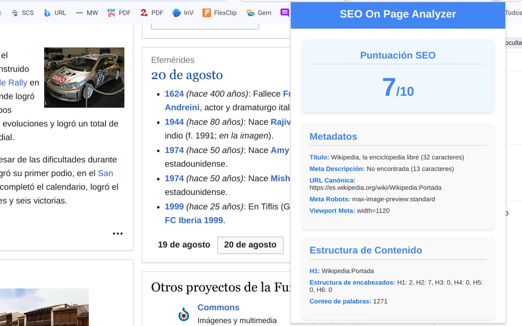The width and height of the screenshot is (522, 326).
Task: Click the Todos bookmarks folder
Action: (513, 13)
